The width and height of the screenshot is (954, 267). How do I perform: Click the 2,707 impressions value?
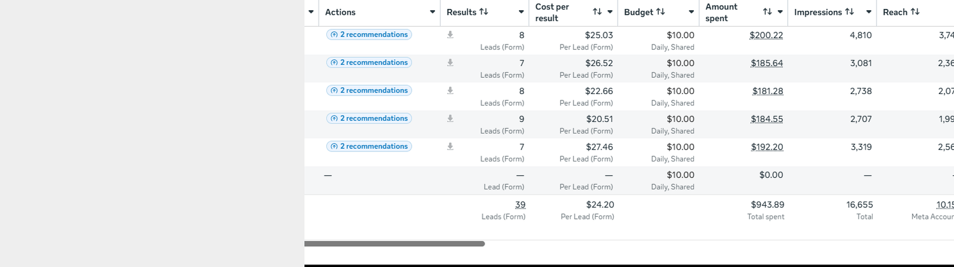(x=861, y=120)
